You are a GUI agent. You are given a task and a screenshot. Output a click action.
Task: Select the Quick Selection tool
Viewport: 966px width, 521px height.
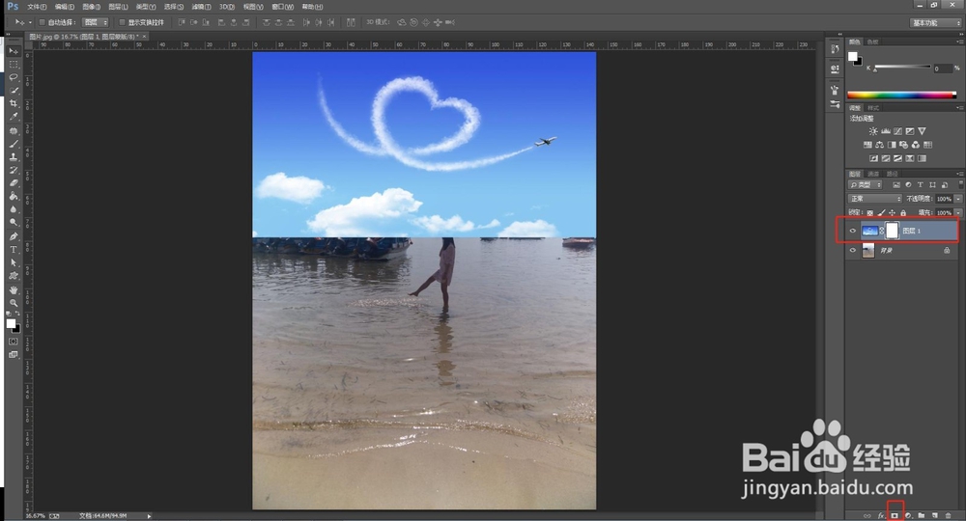pos(14,90)
